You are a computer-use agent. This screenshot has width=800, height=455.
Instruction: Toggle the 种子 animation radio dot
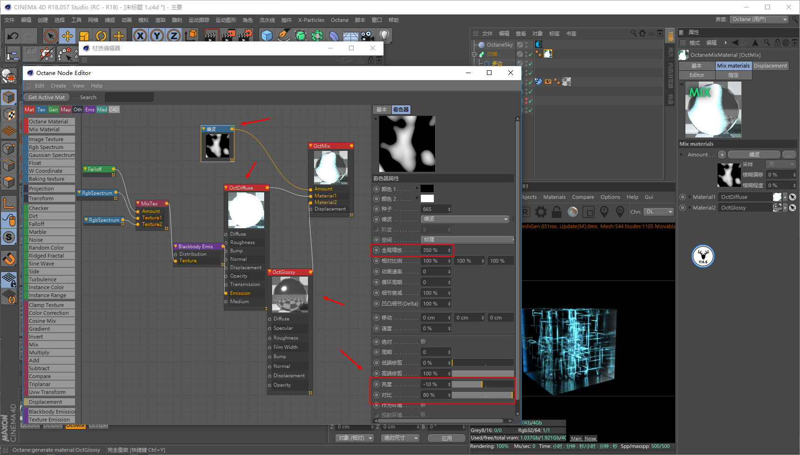coord(377,209)
